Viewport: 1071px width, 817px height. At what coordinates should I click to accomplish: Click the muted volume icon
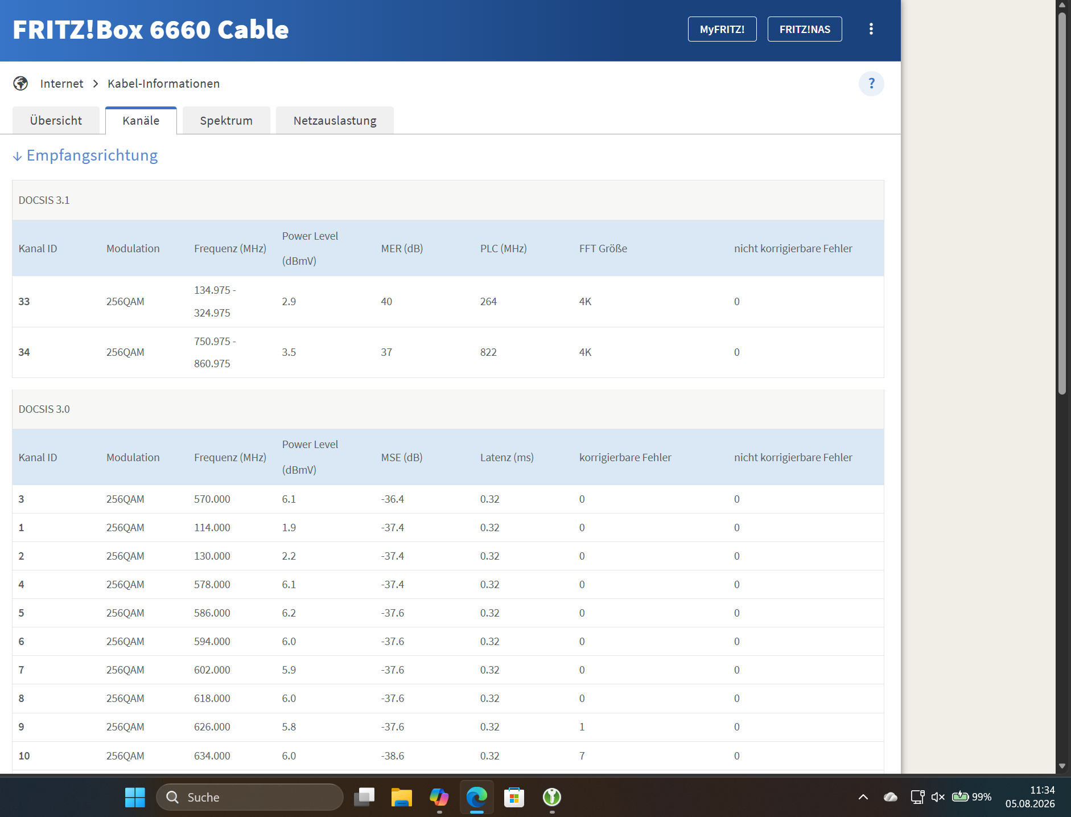[938, 797]
